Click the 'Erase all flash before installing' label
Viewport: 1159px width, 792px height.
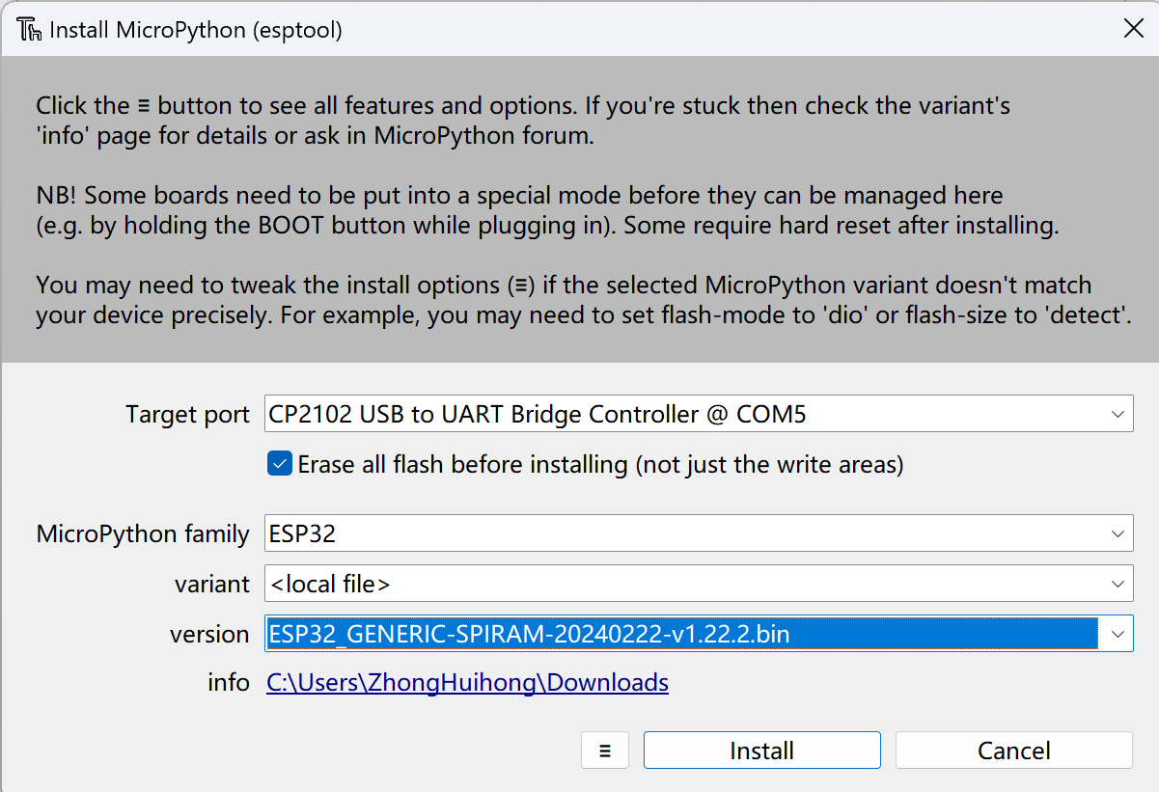pos(600,464)
